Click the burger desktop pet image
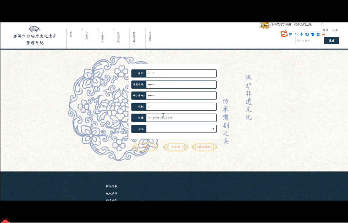Screen dimensions: 348x223 pyautogui.click(x=264, y=26)
